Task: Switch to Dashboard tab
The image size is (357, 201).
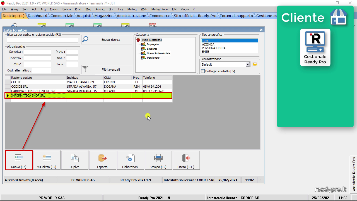Action: pos(37,16)
